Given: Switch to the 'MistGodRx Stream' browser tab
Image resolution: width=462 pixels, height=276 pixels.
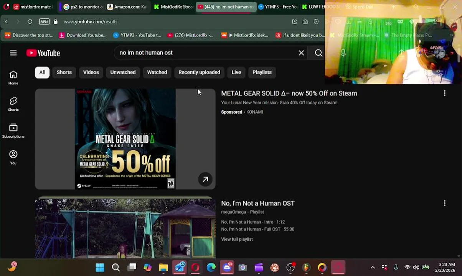Looking at the screenshot, I should [173, 7].
